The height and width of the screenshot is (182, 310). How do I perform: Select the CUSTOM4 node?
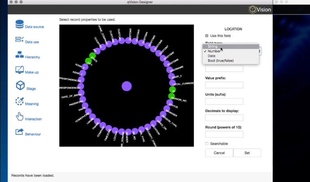tap(141, 43)
